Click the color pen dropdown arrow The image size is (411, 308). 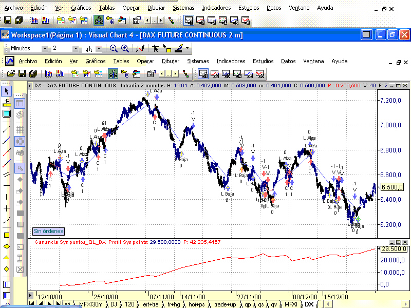187,48
